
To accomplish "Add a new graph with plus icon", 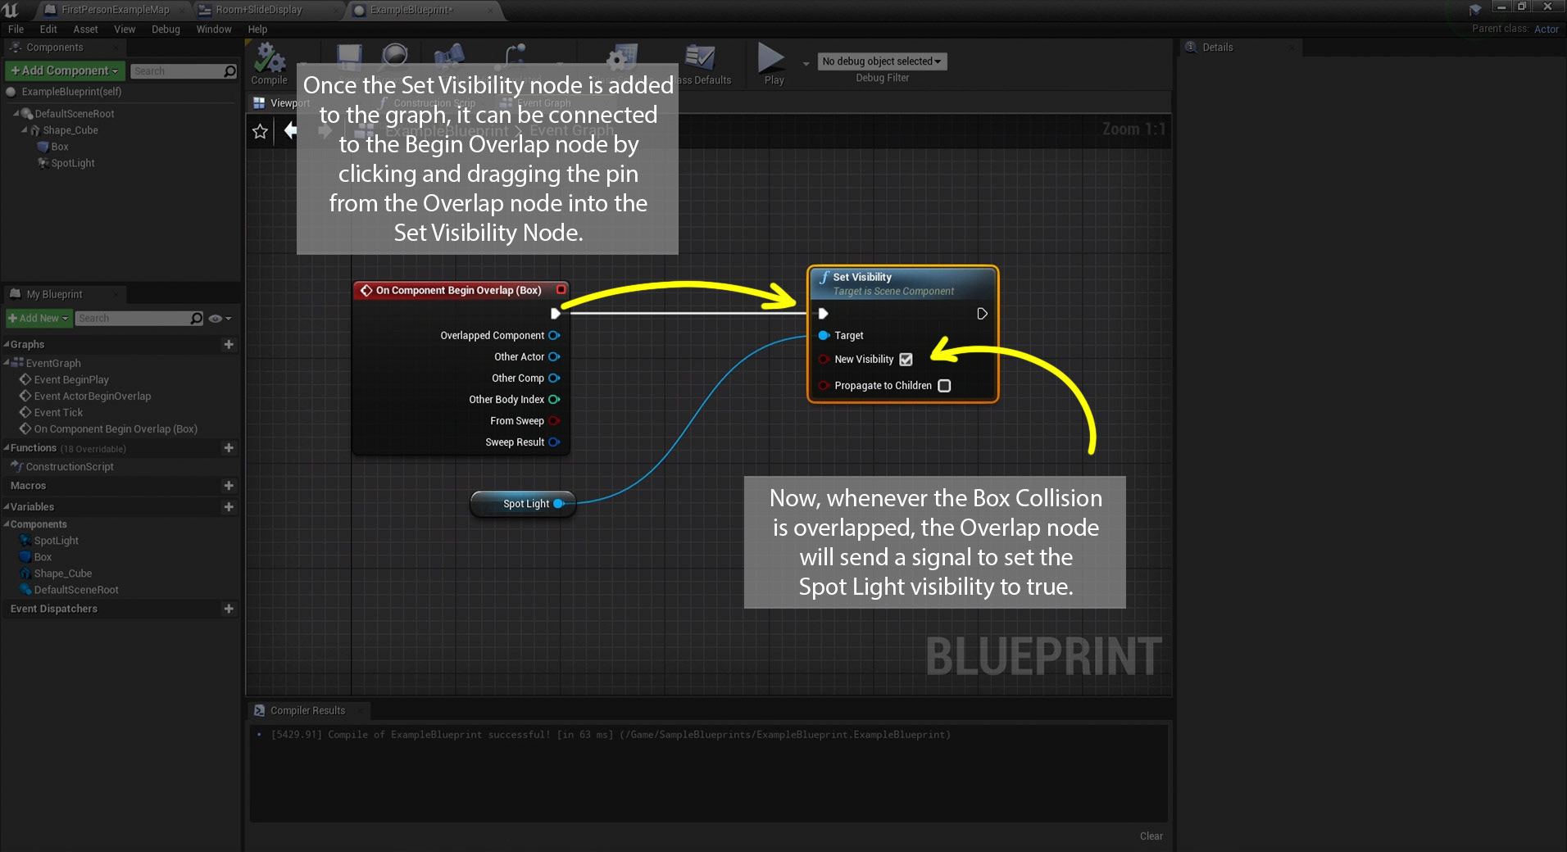I will (229, 344).
